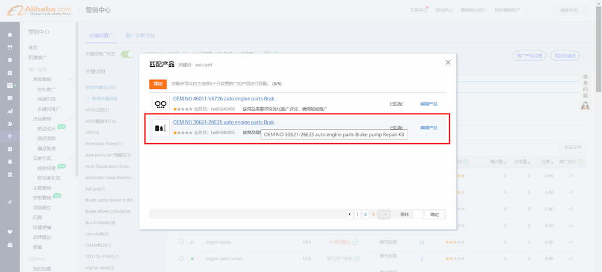Toggle the 关键词推广状态 switch
Image resolution: width=602 pixels, height=272 pixels.
coord(128,54)
